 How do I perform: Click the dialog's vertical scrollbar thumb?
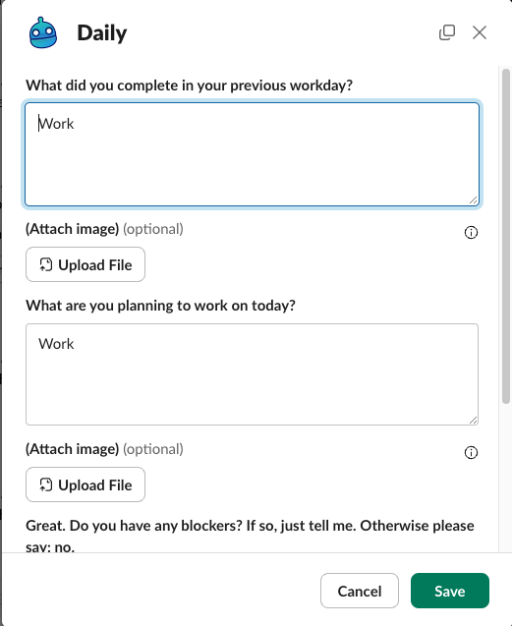[x=506, y=236]
